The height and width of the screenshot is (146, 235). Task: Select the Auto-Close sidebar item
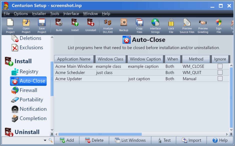point(28,81)
